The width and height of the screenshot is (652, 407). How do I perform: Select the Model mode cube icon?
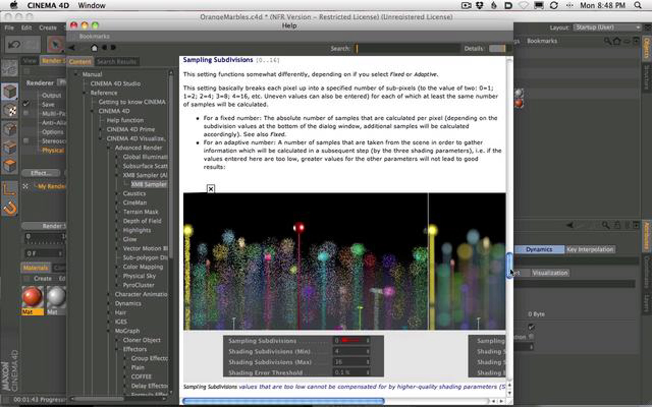click(x=10, y=92)
